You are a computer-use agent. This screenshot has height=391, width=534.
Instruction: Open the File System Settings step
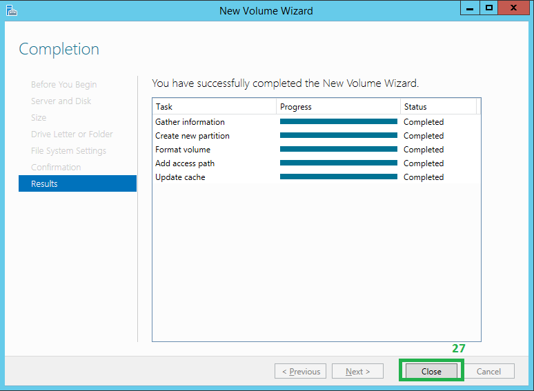[x=68, y=150]
